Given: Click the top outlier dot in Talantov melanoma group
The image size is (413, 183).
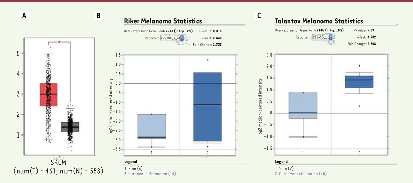Looking at the screenshot, I should [x=359, y=65].
